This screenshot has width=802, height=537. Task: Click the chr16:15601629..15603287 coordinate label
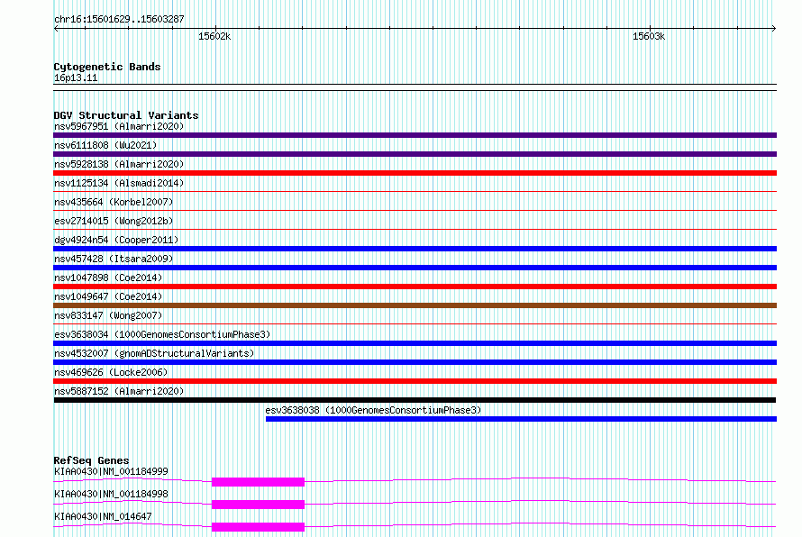click(119, 19)
